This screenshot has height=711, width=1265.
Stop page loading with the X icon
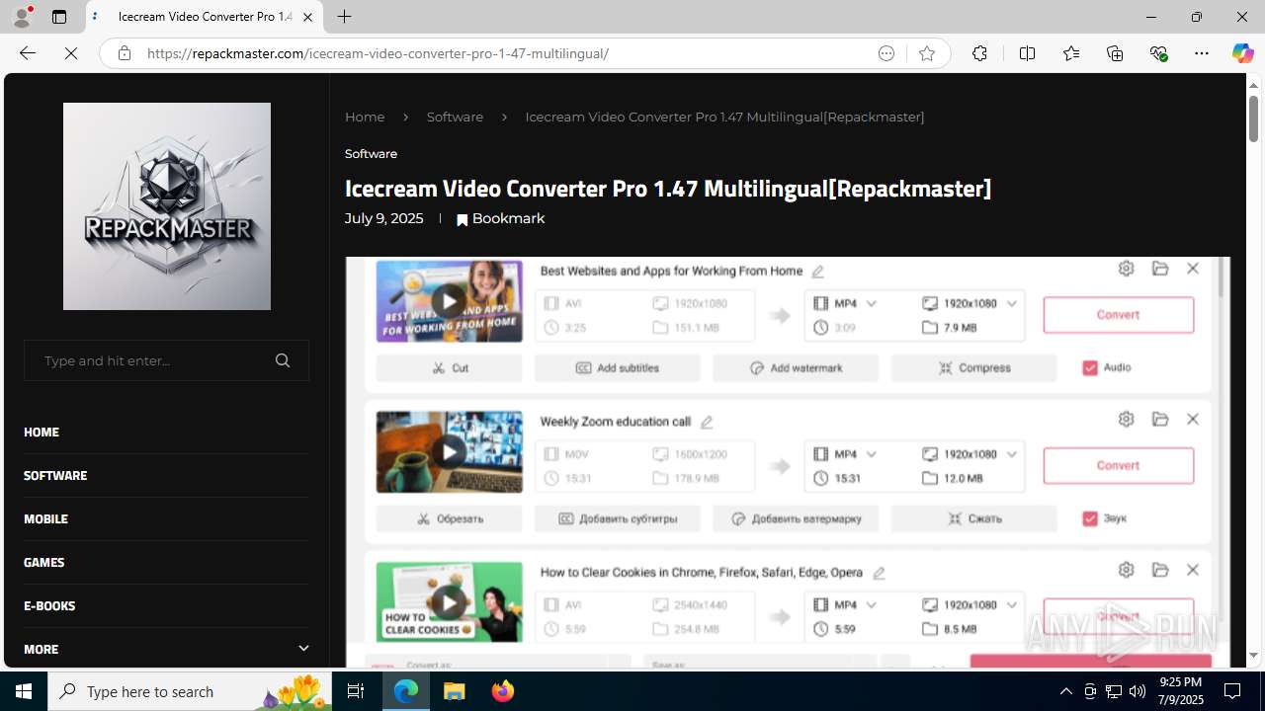click(71, 53)
